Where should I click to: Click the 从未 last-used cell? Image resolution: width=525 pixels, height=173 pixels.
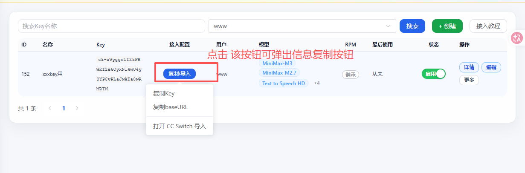377,74
